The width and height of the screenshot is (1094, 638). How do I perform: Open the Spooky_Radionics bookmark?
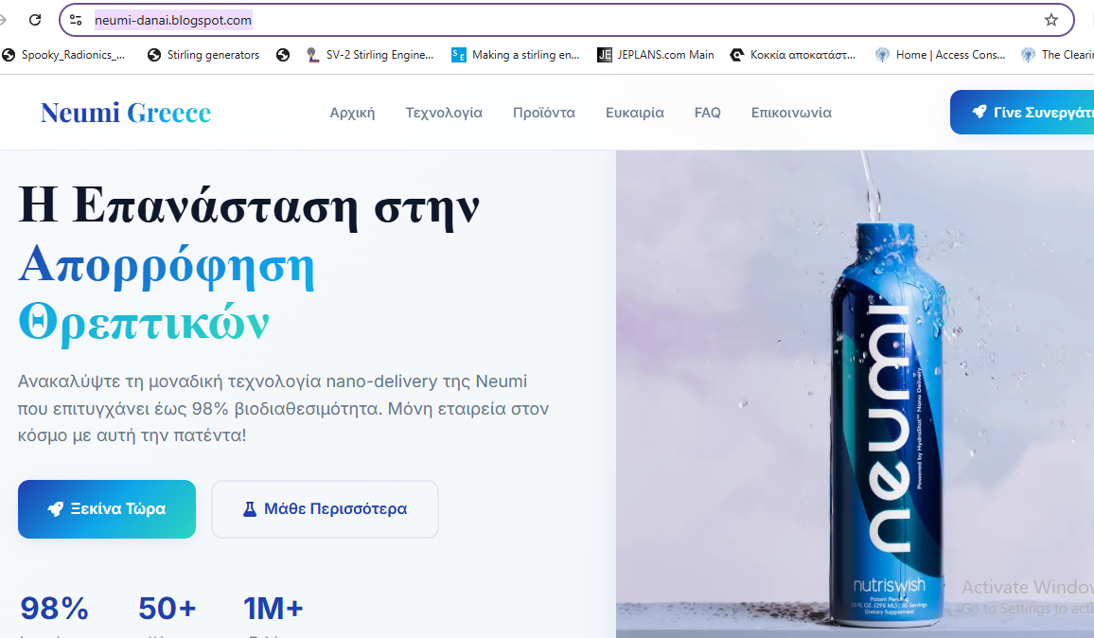[64, 55]
